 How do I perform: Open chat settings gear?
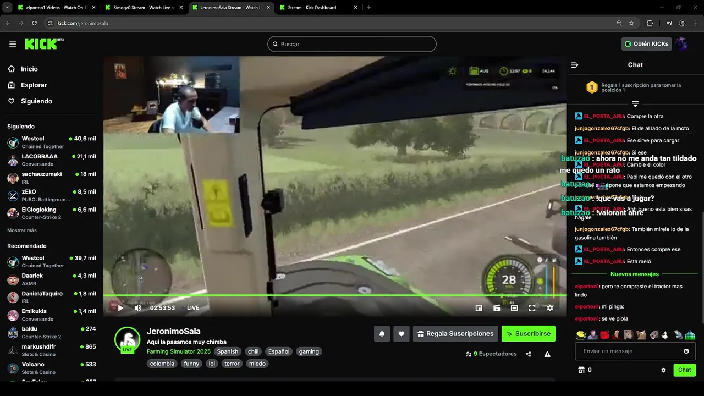point(663,370)
